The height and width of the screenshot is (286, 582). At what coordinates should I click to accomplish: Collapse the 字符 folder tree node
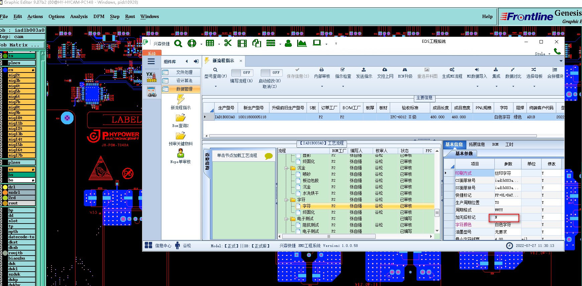(286, 200)
